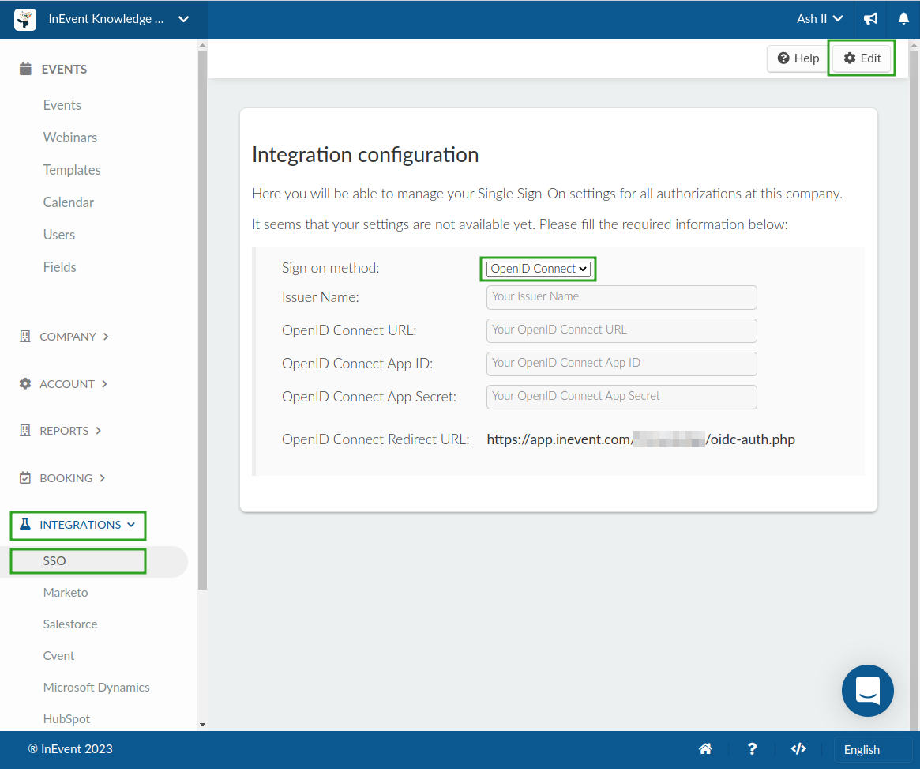The image size is (920, 769).
Task: Open Events in the sidebar
Action: coord(62,105)
